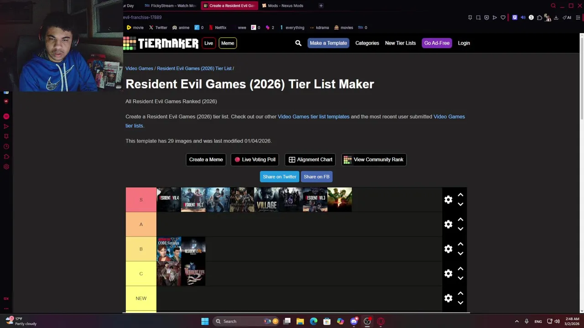Screen dimensions: 584x328
Task: Click the sidebar pinboard pin icon
Action: click(x=6, y=136)
